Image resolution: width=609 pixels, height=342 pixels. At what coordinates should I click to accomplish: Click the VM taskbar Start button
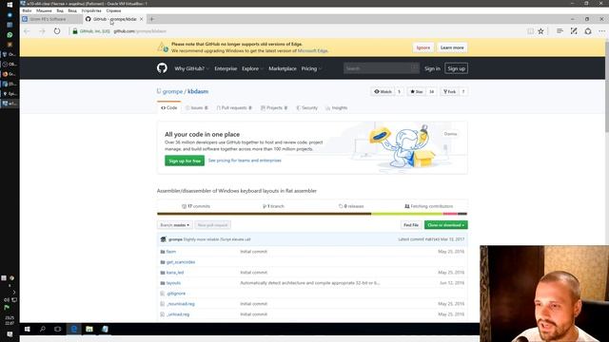pos(28,329)
